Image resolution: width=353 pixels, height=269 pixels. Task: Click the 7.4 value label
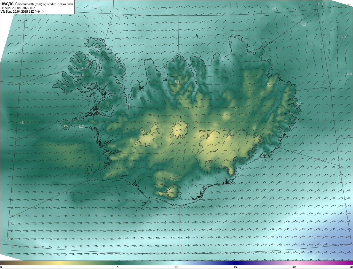[x=274, y=9]
